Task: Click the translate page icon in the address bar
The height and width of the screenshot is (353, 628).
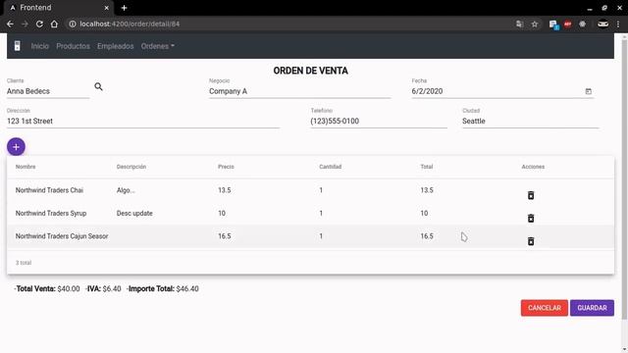Action: pyautogui.click(x=519, y=24)
